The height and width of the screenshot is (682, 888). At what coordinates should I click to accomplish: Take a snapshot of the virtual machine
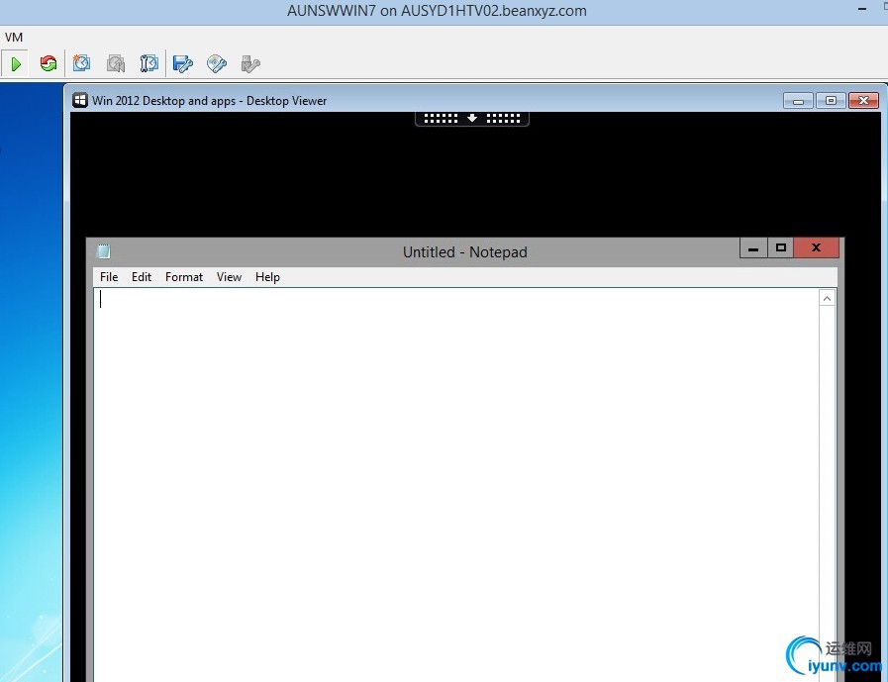pyautogui.click(x=81, y=63)
